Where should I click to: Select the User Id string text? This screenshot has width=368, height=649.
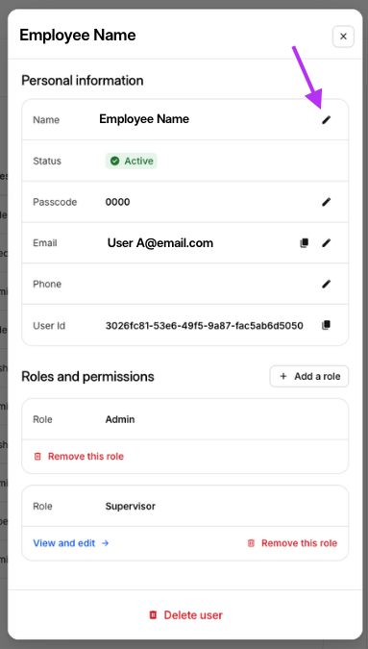point(205,326)
